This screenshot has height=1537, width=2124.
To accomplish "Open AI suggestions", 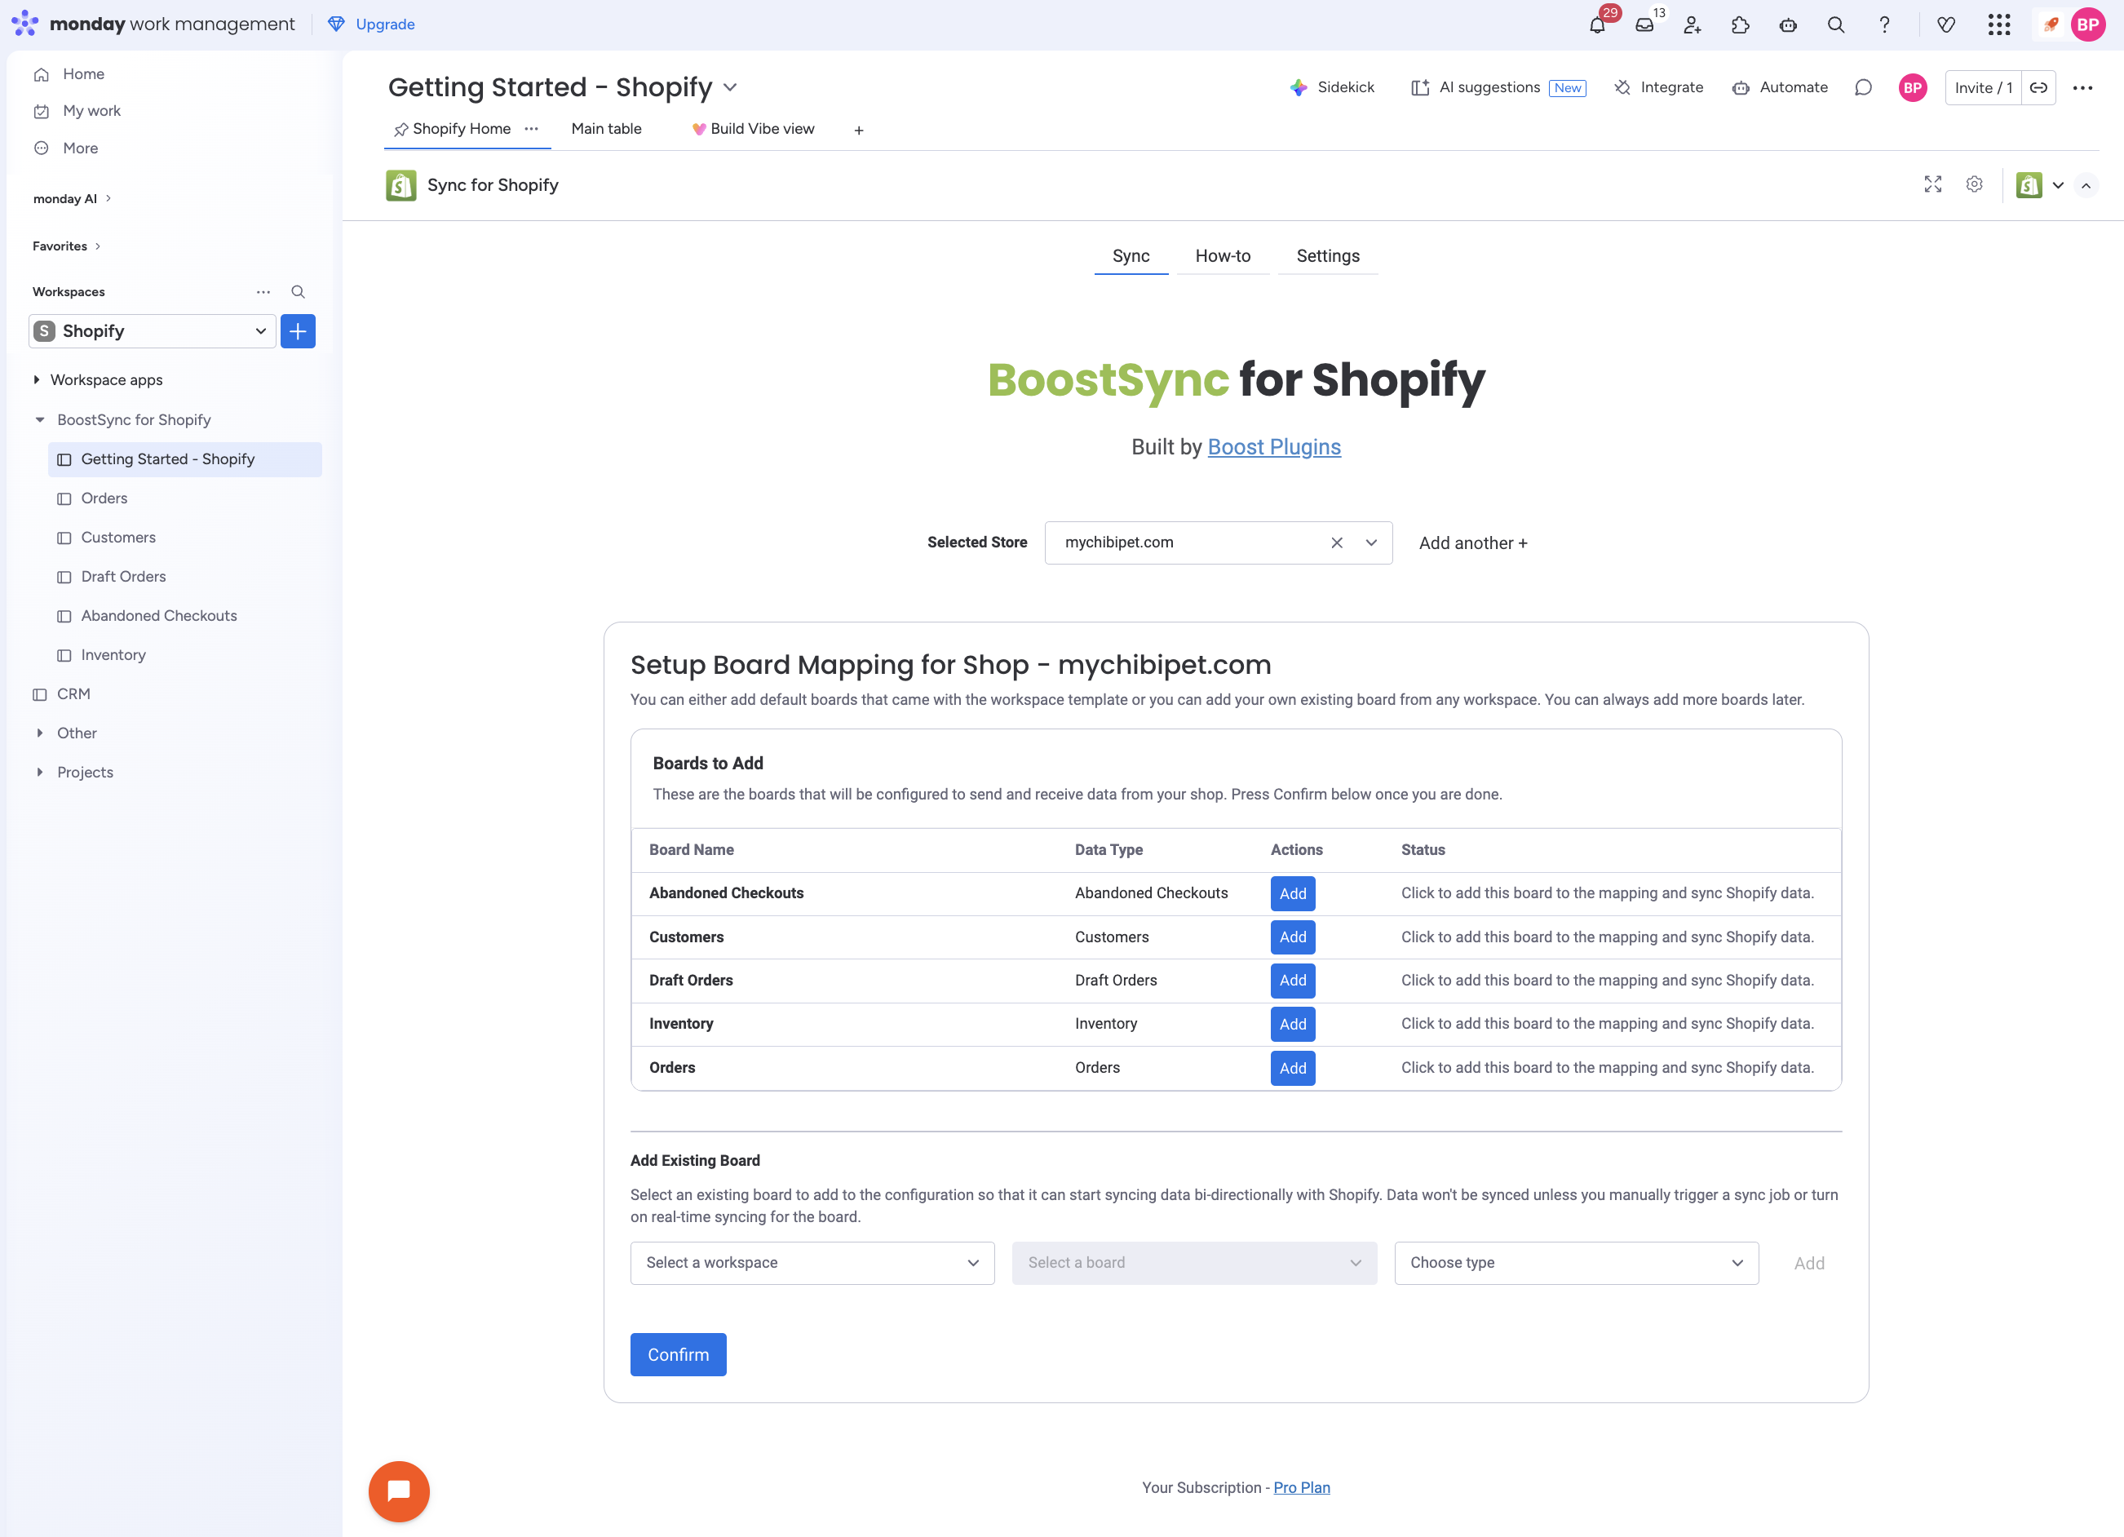I will click(1498, 87).
